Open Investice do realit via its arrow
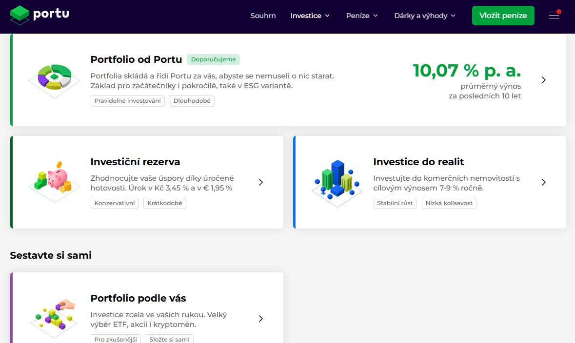 [543, 182]
